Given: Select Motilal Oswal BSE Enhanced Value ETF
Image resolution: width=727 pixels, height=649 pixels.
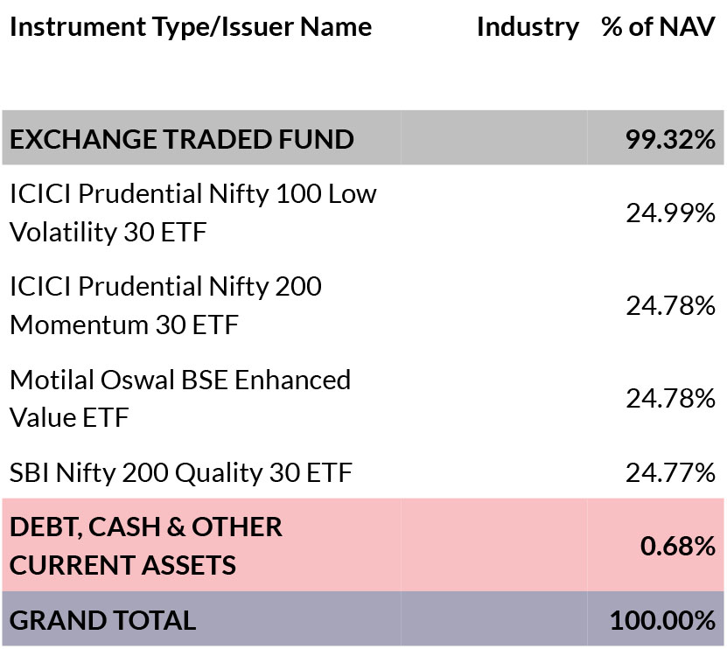Looking at the screenshot, I should [180, 398].
